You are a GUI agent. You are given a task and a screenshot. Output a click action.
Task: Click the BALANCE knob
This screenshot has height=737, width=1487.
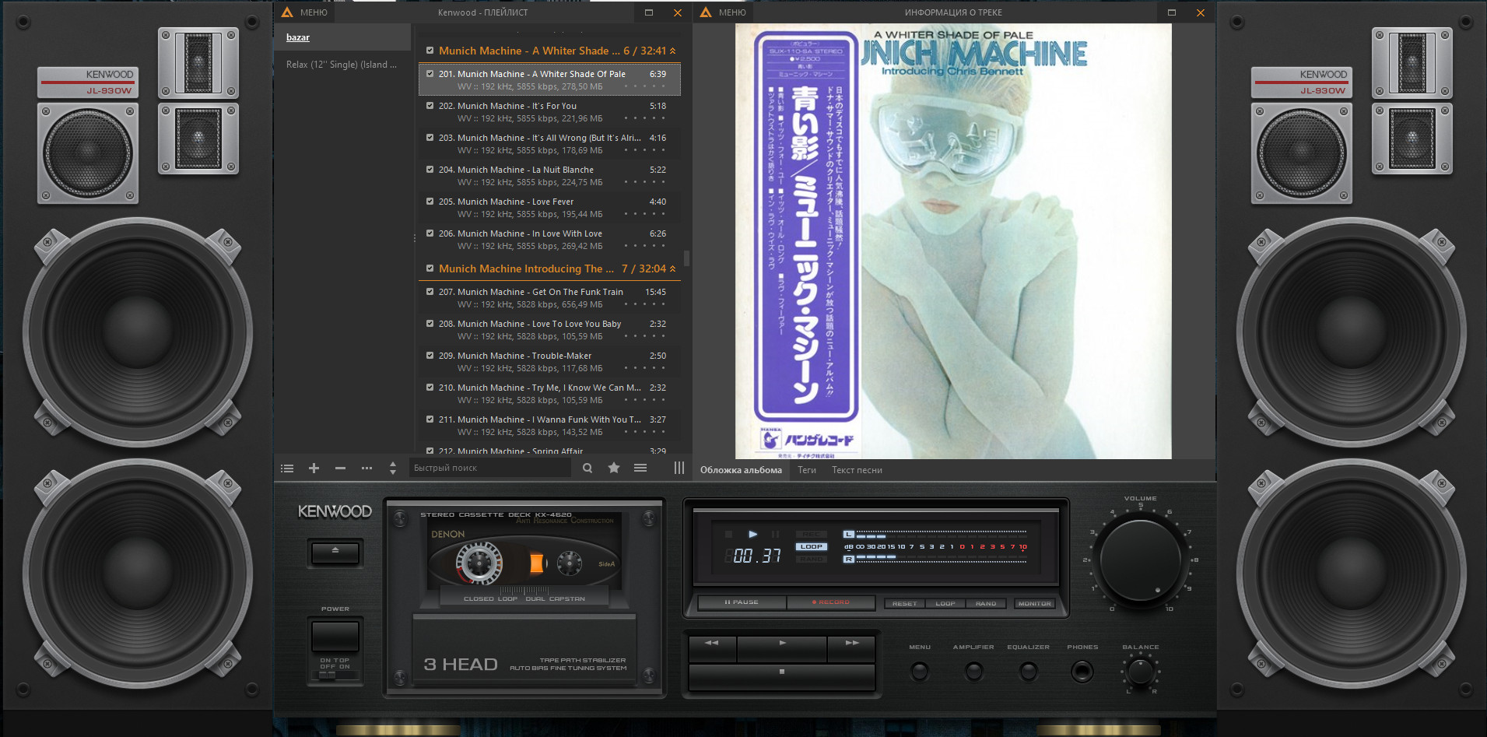click(x=1141, y=671)
